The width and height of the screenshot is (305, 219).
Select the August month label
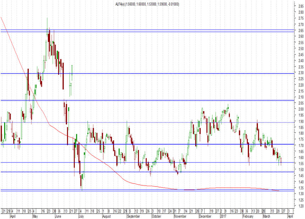coord(107,216)
